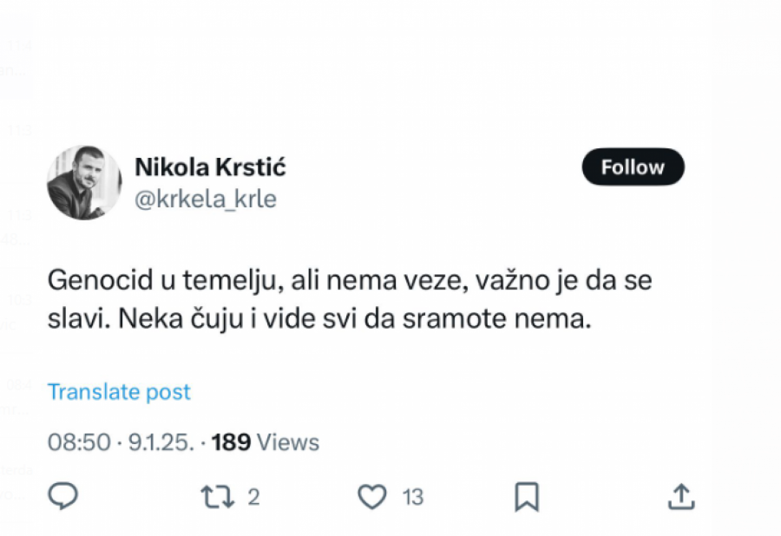The image size is (781, 536).
Task: Click the @krkela_krle handle
Action: [208, 198]
